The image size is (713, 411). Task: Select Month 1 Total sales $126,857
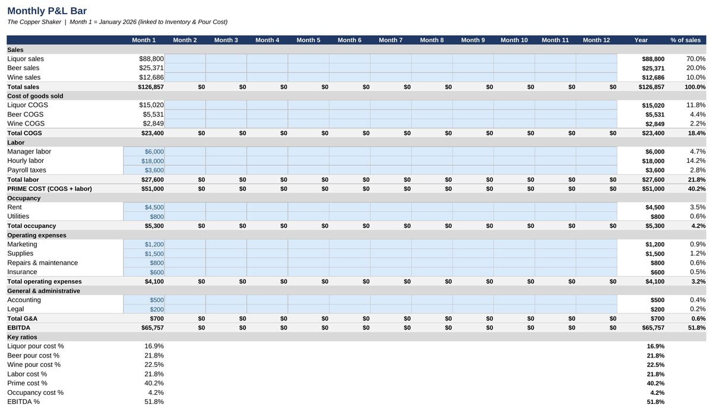pos(144,87)
